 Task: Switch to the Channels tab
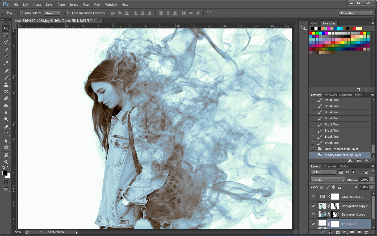330,166
